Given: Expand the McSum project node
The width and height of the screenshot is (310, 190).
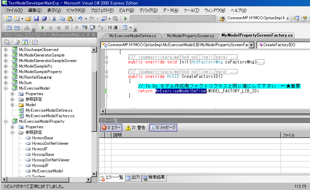Looking at the screenshot, I should (6, 83).
